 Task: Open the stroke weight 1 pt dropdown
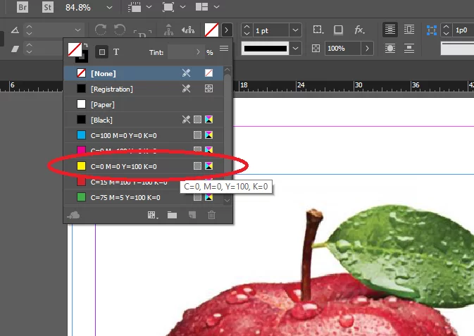294,31
